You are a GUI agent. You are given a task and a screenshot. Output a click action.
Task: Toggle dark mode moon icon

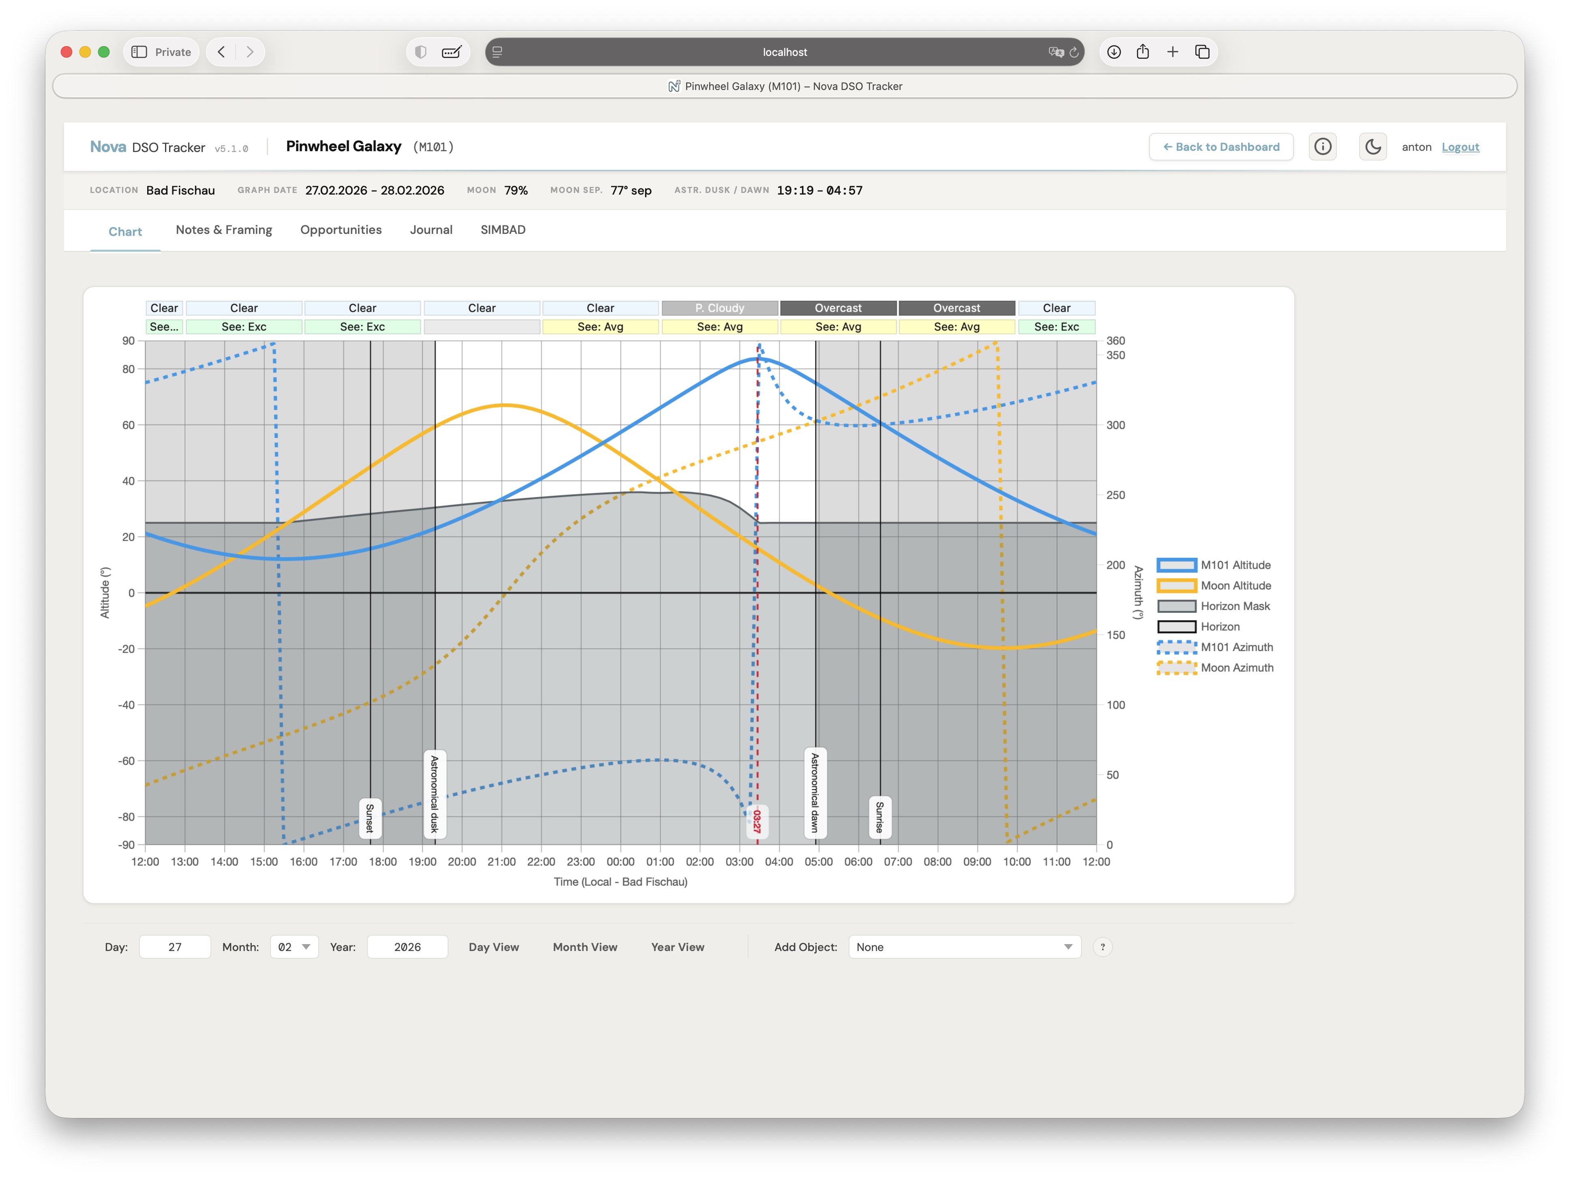pyautogui.click(x=1373, y=147)
